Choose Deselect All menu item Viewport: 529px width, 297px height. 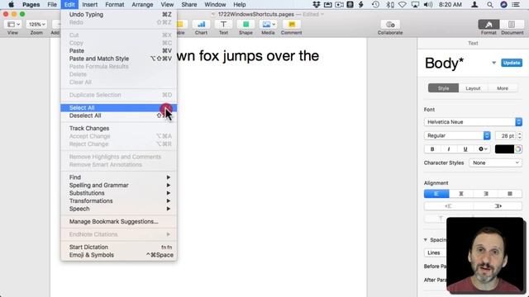[119, 115]
